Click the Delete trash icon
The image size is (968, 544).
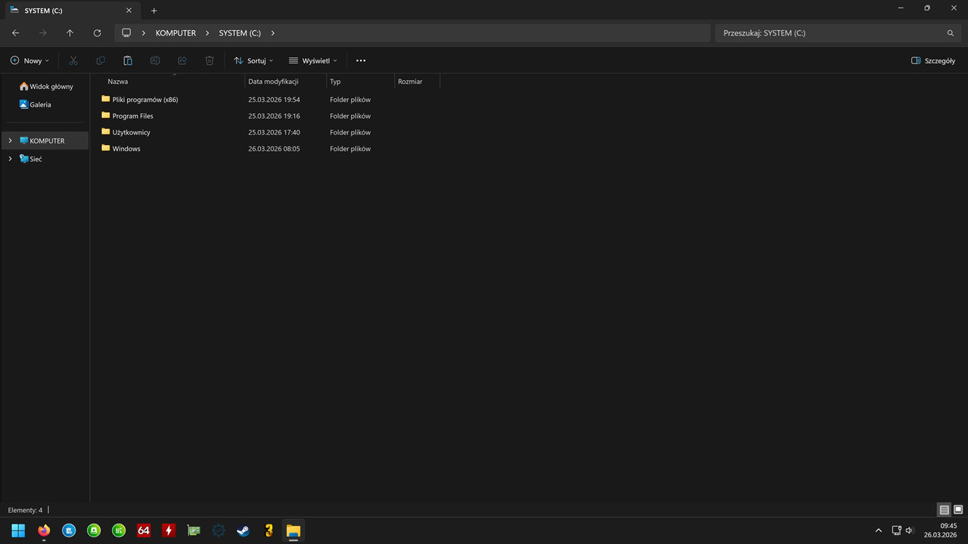click(209, 60)
